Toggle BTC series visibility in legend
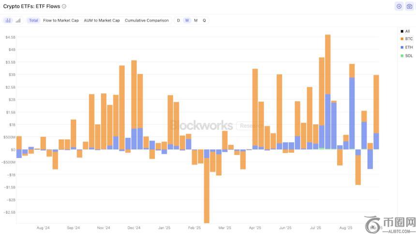Screen dimensions: 416x234 point(408,39)
